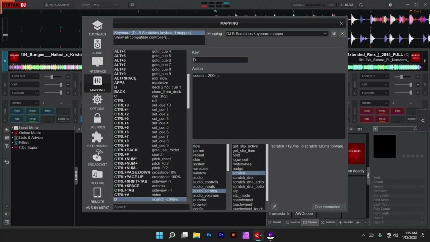
Task: Select audio_scratch in action category list
Action: coord(209,191)
